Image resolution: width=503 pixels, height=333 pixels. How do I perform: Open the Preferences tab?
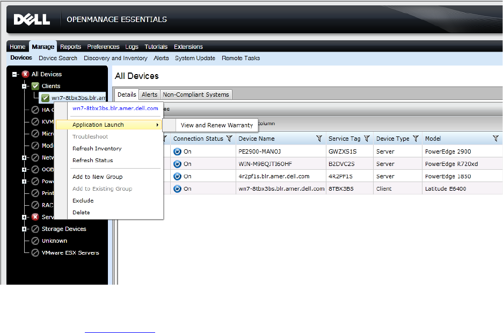[x=103, y=47]
